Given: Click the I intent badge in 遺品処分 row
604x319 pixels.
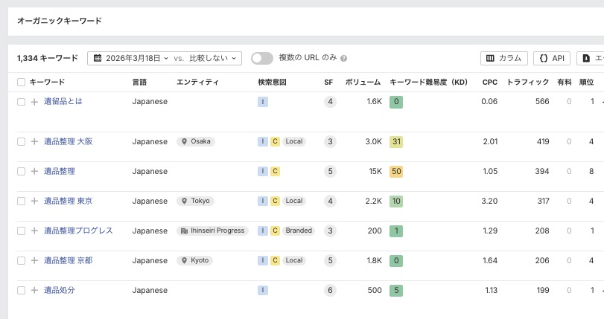Looking at the screenshot, I should [x=263, y=290].
